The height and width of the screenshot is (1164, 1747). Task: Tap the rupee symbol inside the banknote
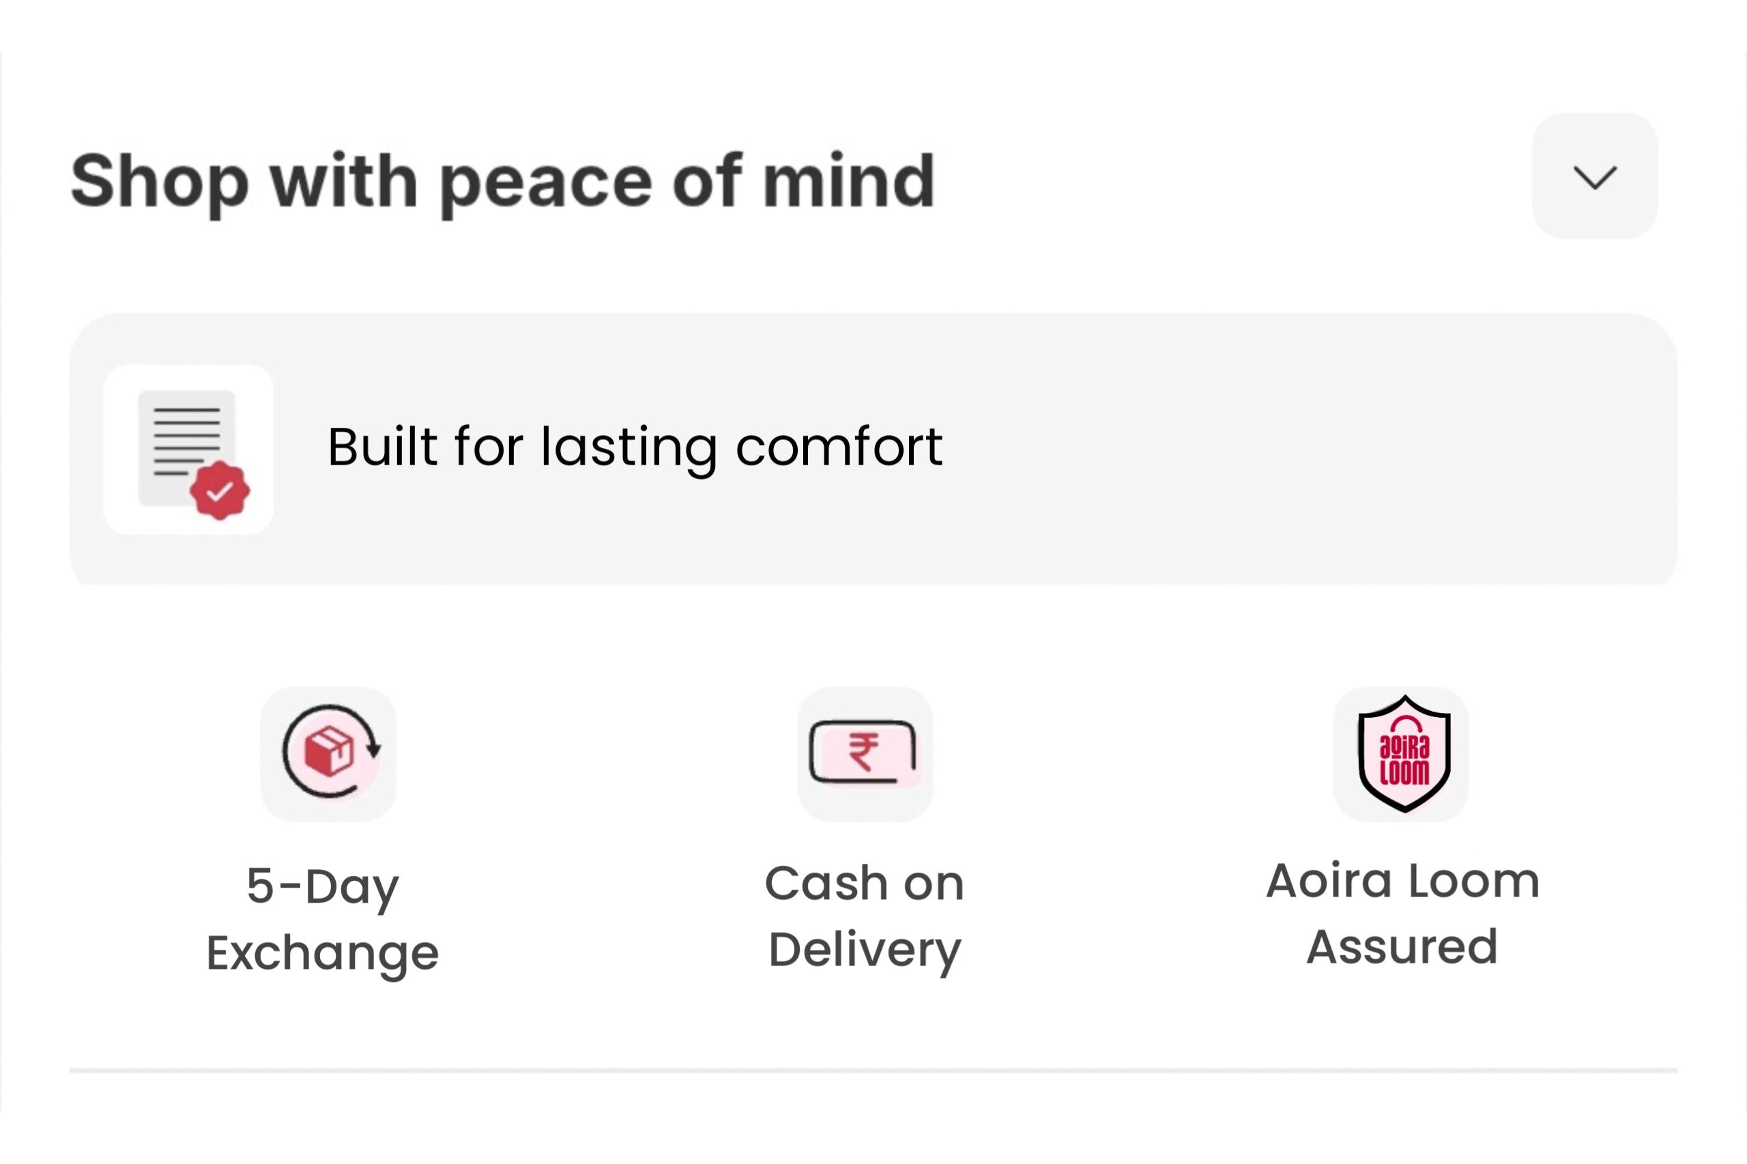pyautogui.click(x=863, y=751)
